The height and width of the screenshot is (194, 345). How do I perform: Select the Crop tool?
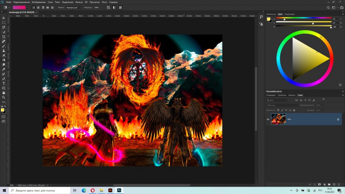tap(3, 37)
